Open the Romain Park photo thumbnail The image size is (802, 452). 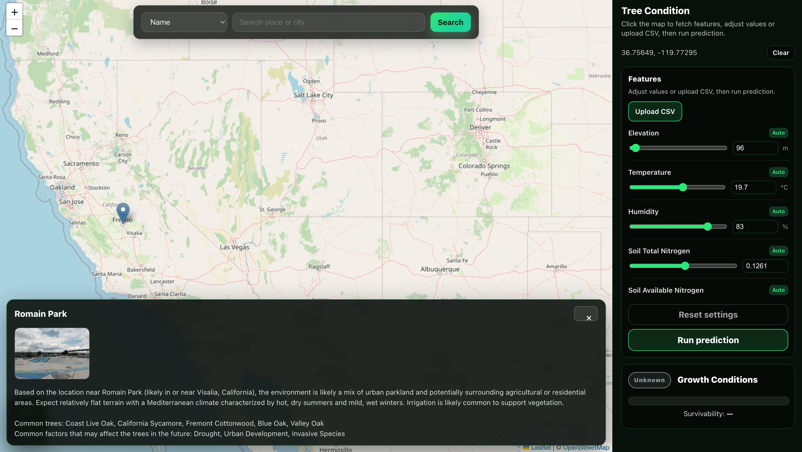click(x=52, y=353)
